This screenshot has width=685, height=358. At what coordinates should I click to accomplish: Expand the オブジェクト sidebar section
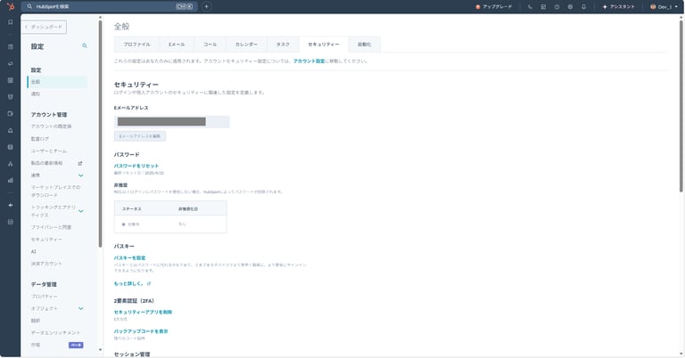pos(81,309)
